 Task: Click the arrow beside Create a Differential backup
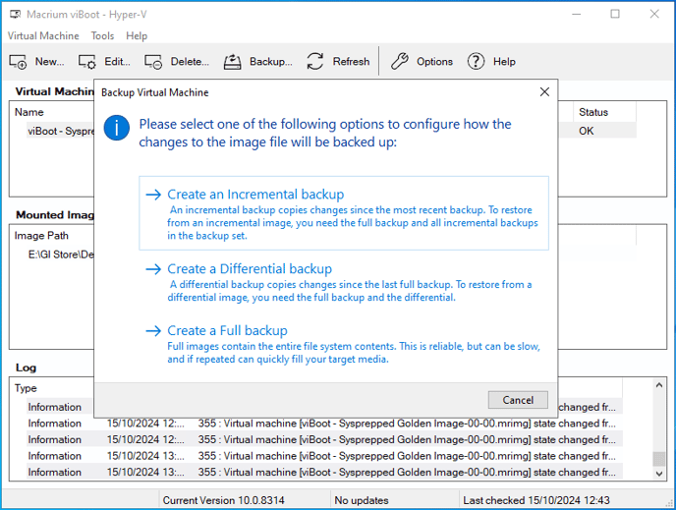(153, 269)
